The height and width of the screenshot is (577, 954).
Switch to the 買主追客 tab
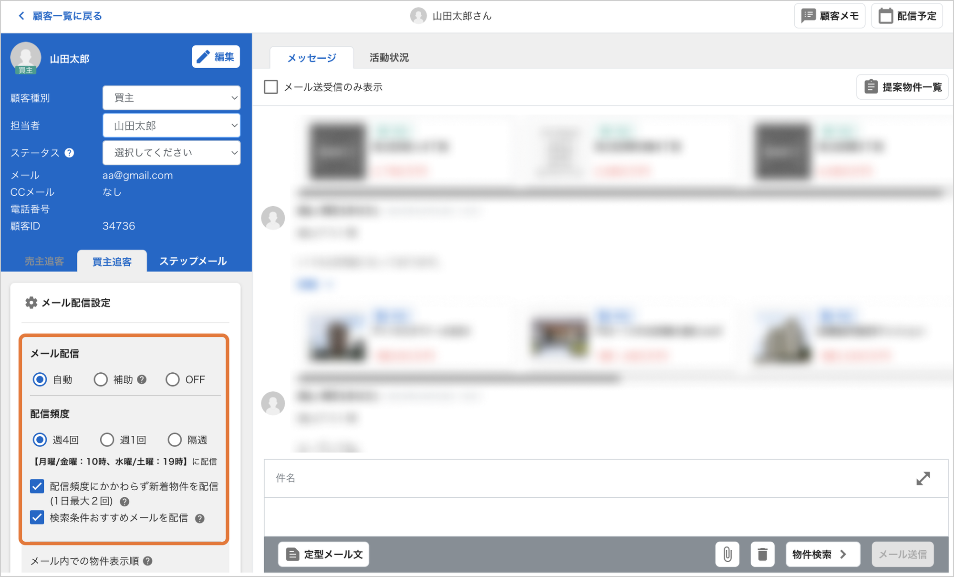pos(112,262)
